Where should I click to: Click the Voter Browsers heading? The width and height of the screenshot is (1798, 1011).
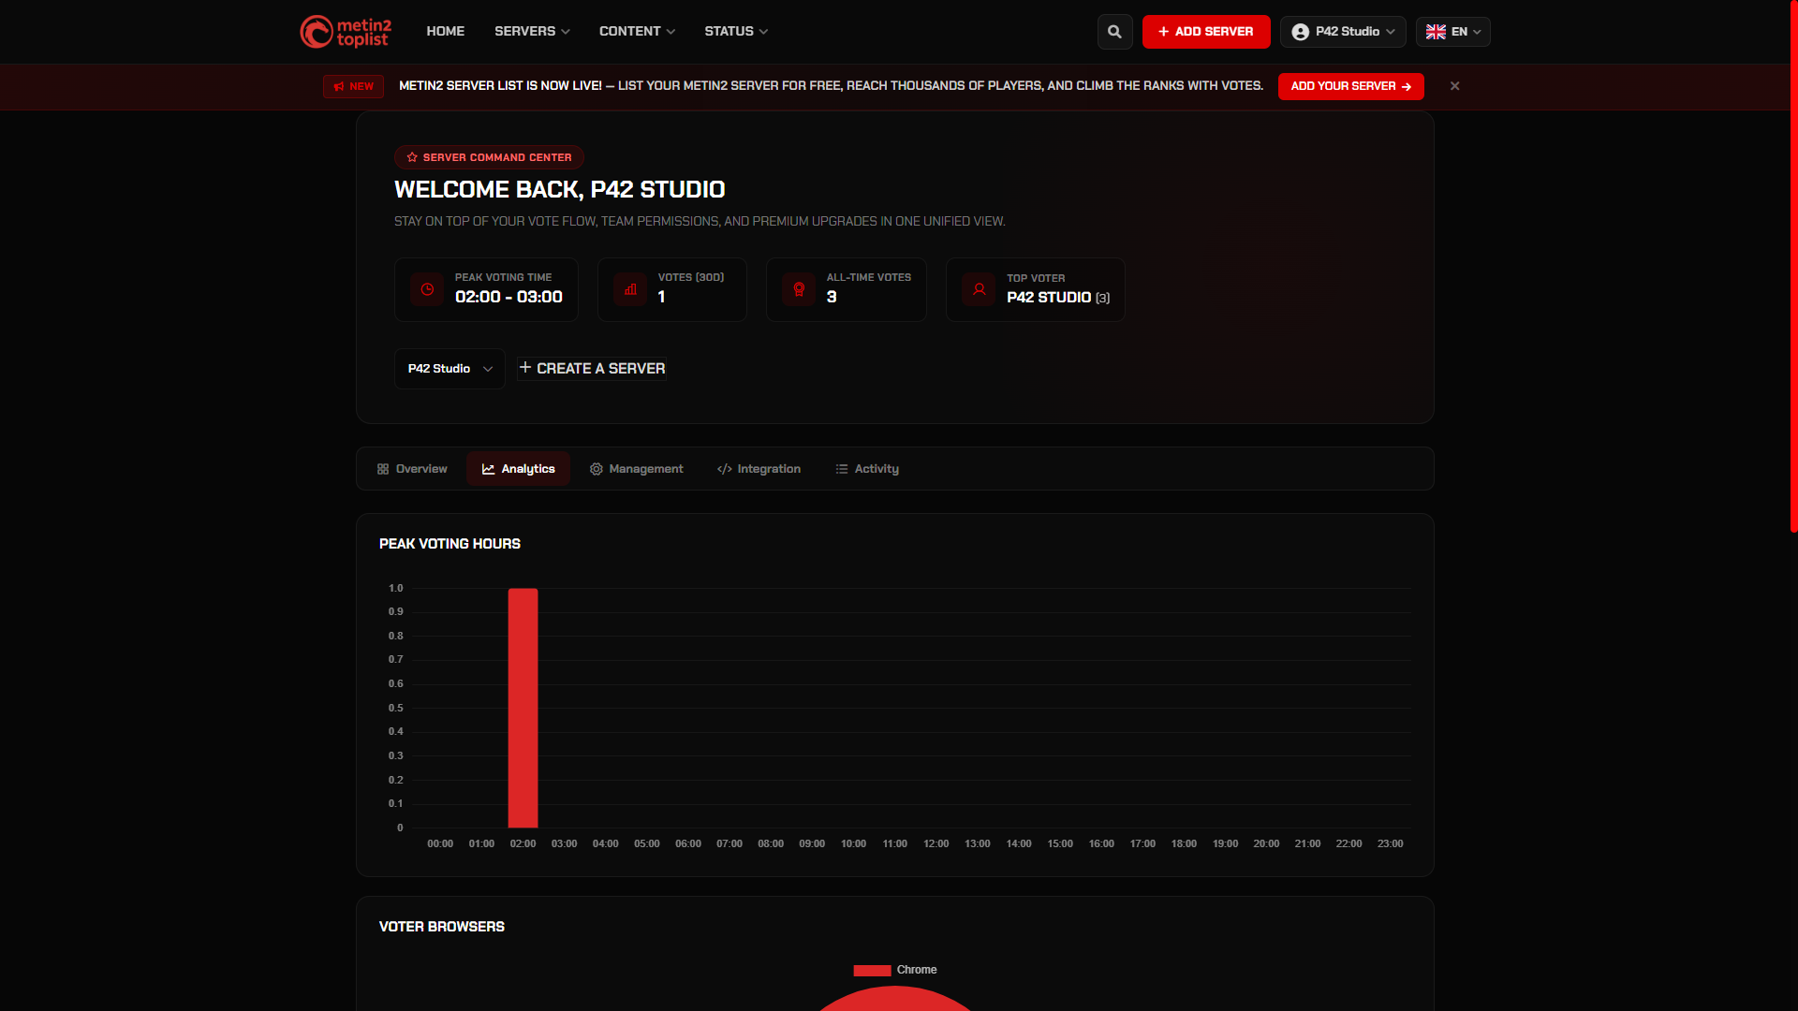click(442, 927)
